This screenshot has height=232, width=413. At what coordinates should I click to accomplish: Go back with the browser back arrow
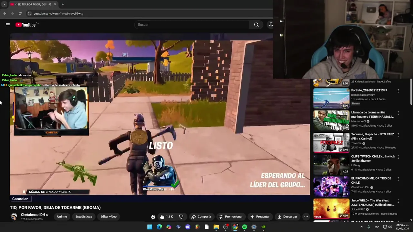click(5, 14)
